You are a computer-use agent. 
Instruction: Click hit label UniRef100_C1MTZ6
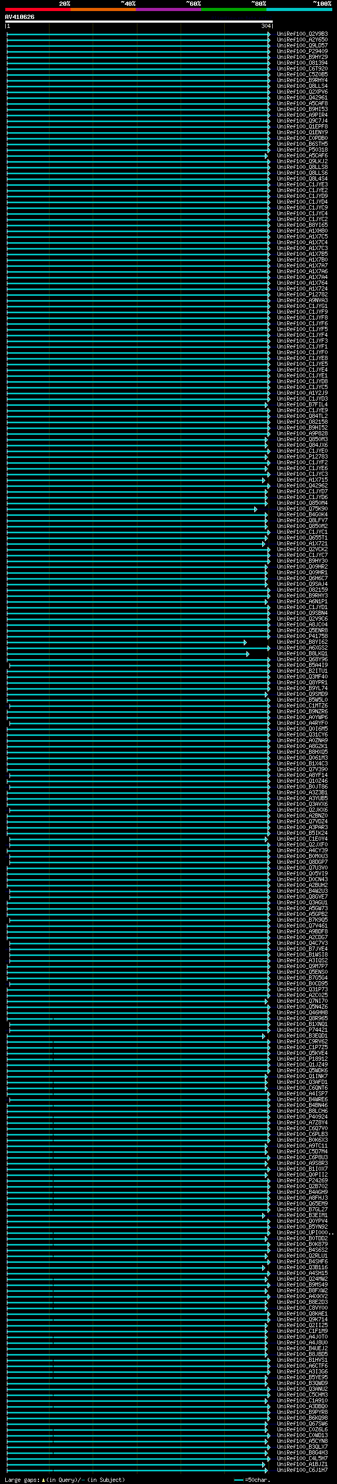click(302, 705)
